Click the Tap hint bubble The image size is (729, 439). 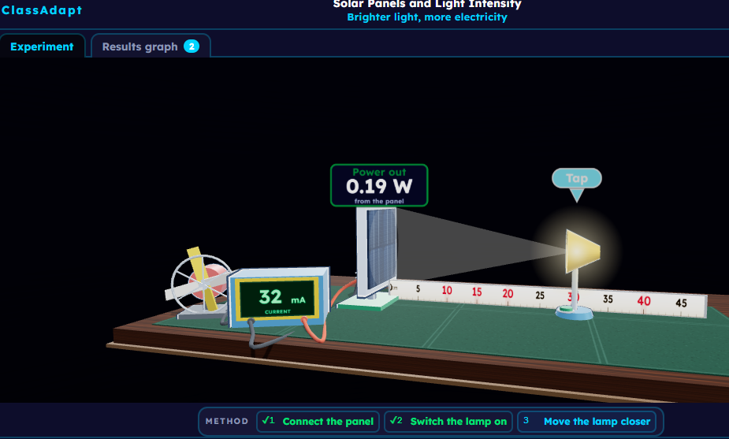pos(577,179)
